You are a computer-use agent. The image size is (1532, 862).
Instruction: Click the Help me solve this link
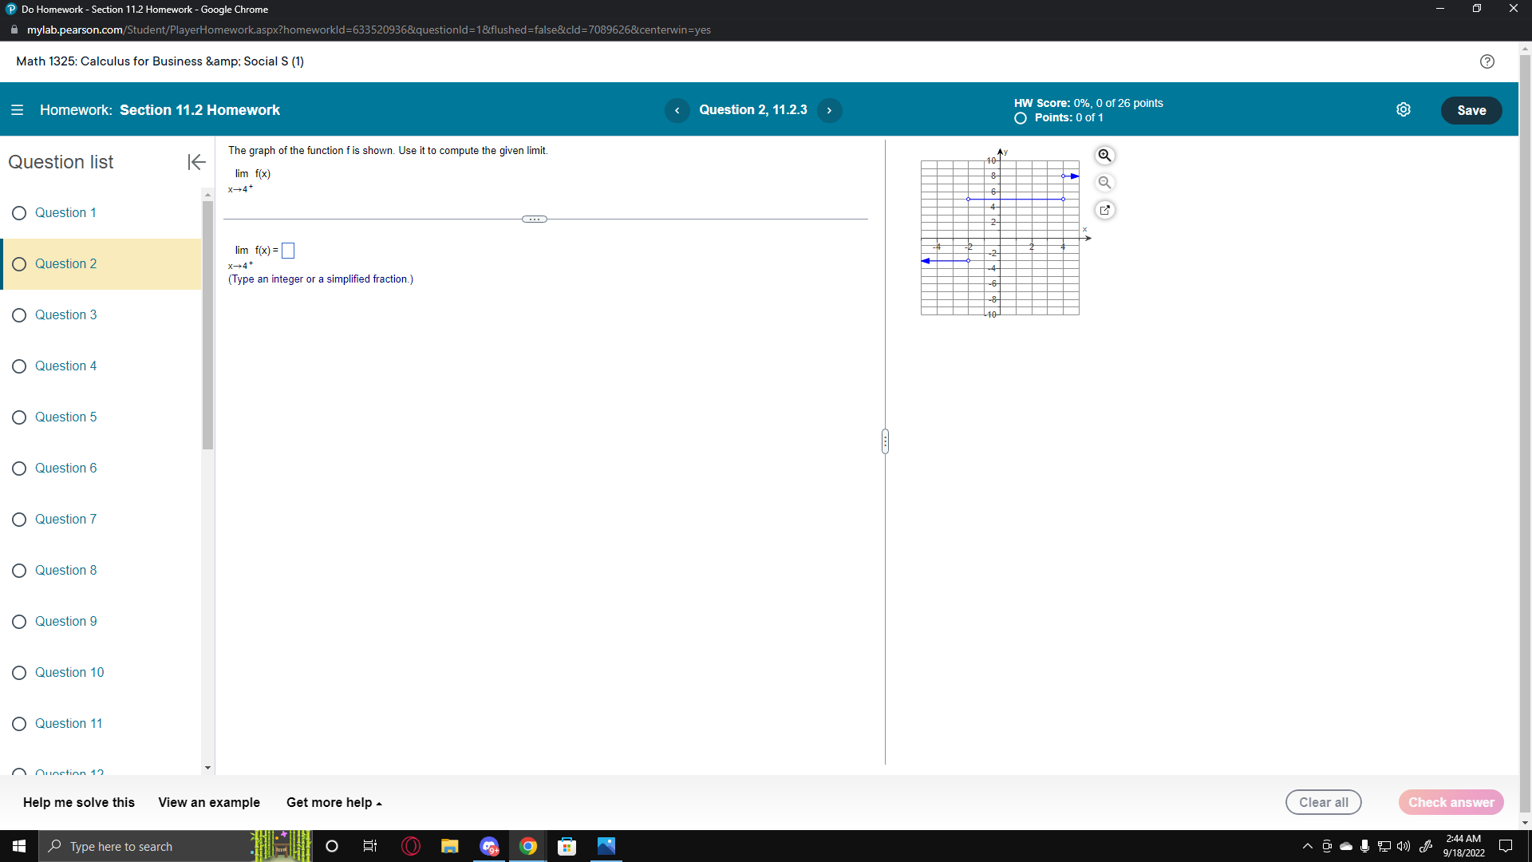click(77, 802)
